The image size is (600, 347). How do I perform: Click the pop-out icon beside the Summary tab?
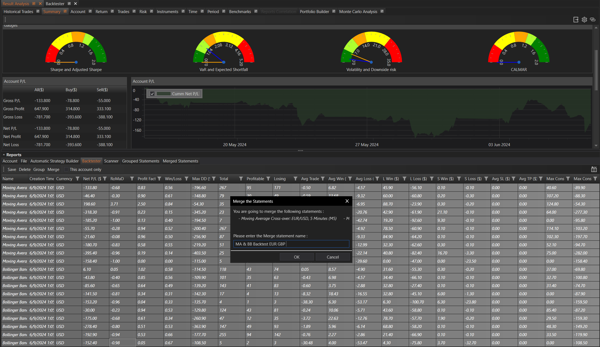click(x=65, y=11)
